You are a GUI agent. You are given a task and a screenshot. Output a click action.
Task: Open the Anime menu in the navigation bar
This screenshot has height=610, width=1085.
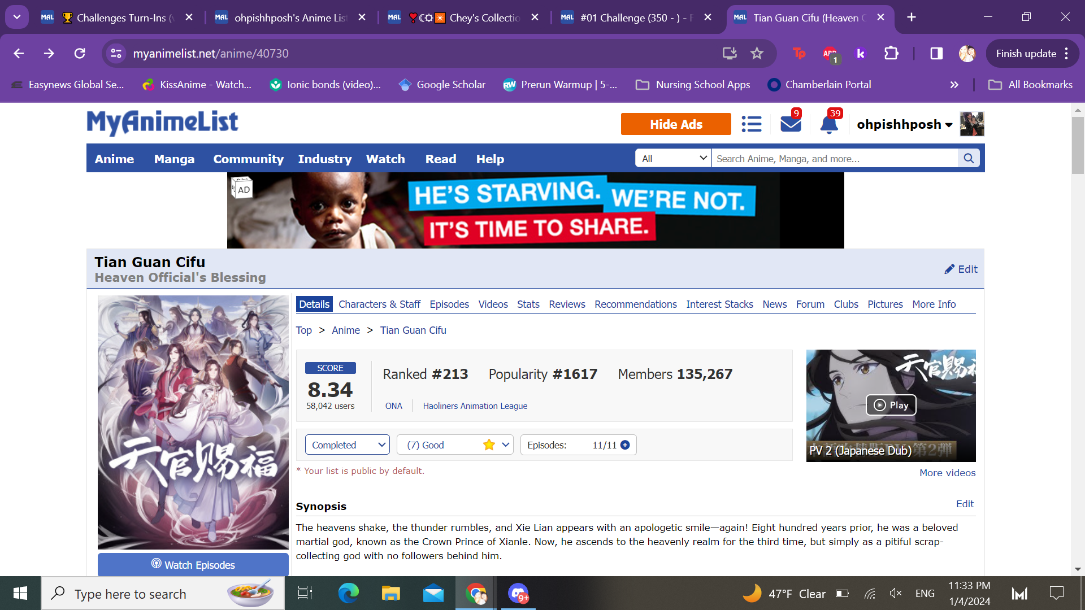point(114,159)
